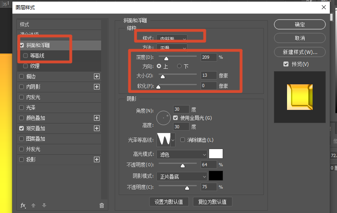337x213 pixels.
Task: Delete effect using the trash icon
Action: pos(102,205)
